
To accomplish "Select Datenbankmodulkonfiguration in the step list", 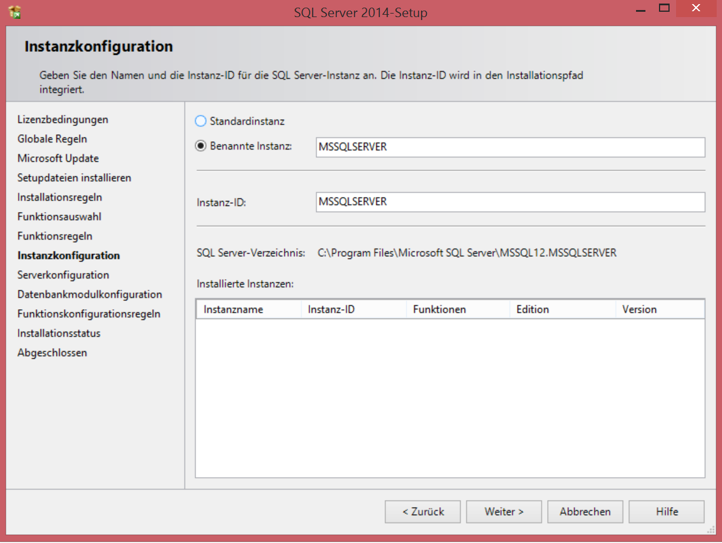I will tap(90, 294).
